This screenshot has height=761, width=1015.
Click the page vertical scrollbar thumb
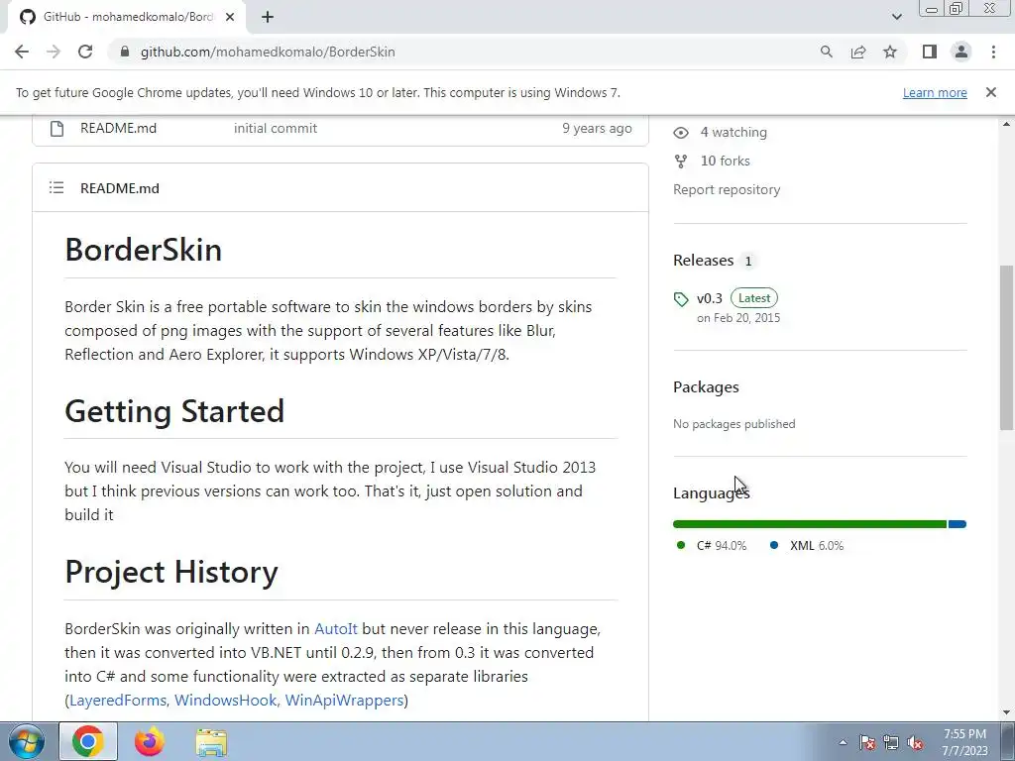coord(1006,348)
